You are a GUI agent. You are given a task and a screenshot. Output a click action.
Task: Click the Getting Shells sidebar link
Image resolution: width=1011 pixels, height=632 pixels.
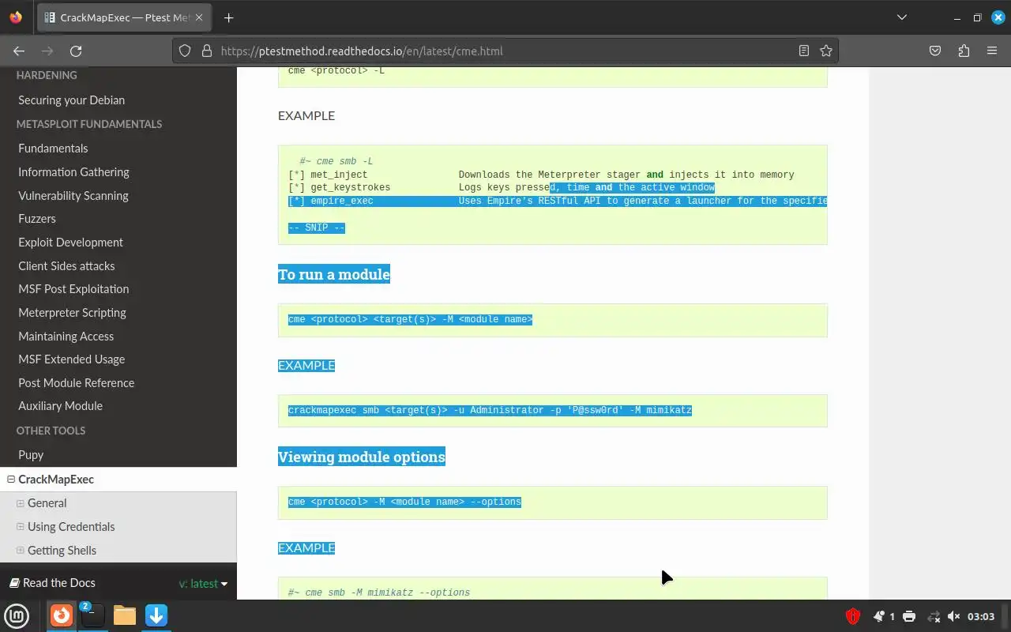coord(62,551)
